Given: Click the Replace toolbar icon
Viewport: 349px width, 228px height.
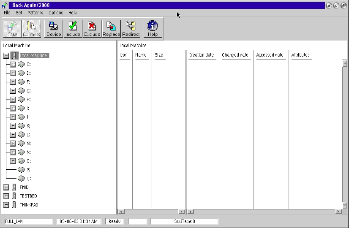Looking at the screenshot, I should click(111, 26).
